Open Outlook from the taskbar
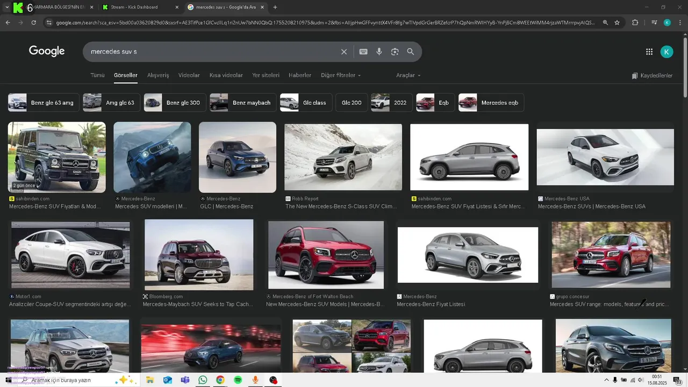Viewport: 688px width, 387px height. coord(167,380)
